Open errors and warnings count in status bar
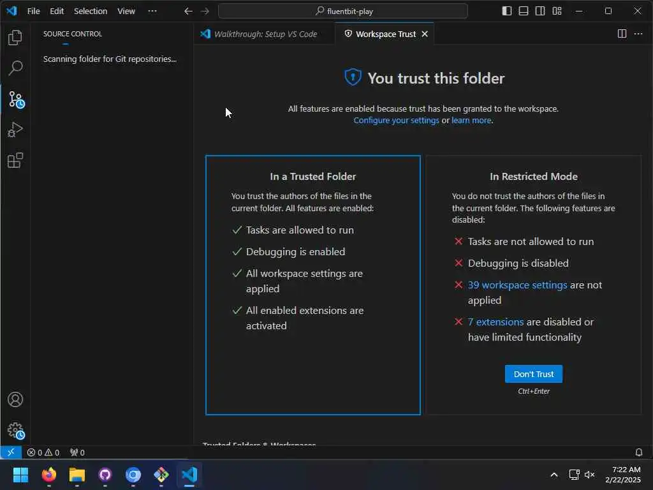Screen dimensions: 653x490 pos(43,452)
